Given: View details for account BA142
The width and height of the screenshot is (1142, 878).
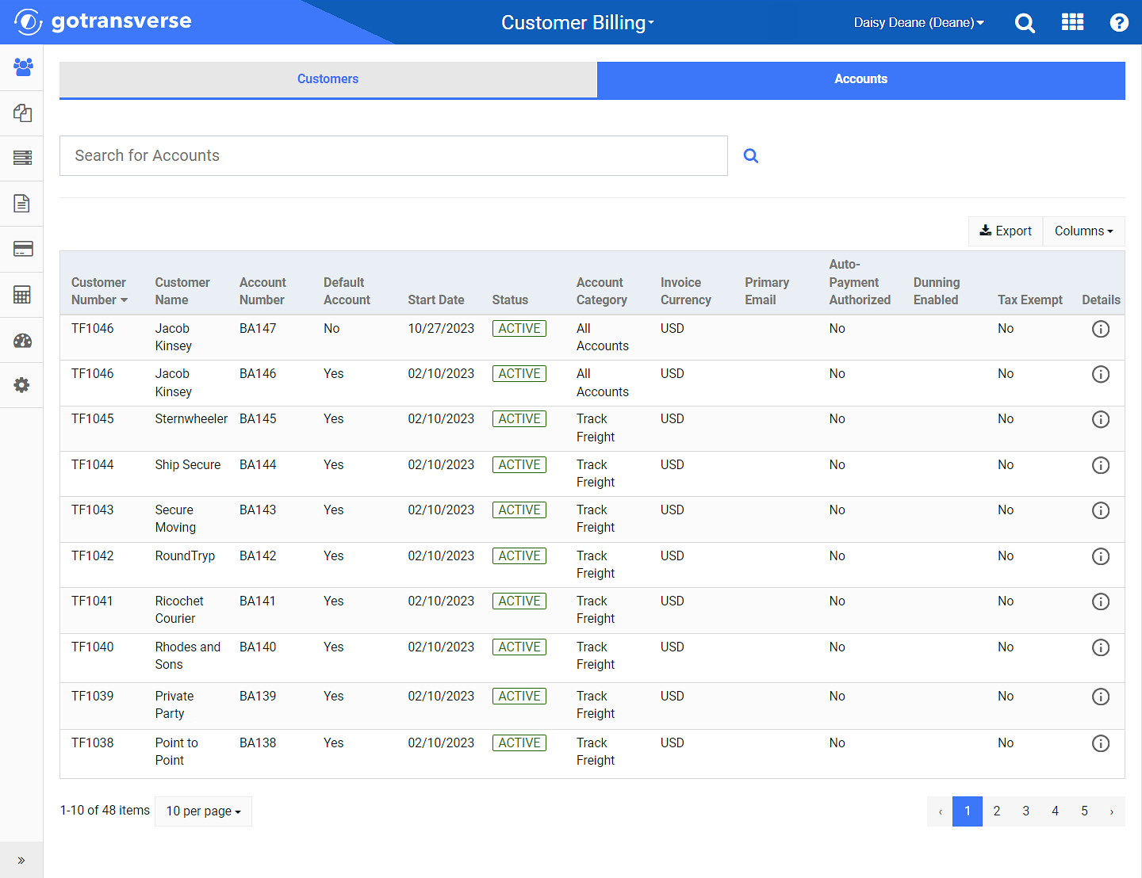Looking at the screenshot, I should coord(1101,556).
